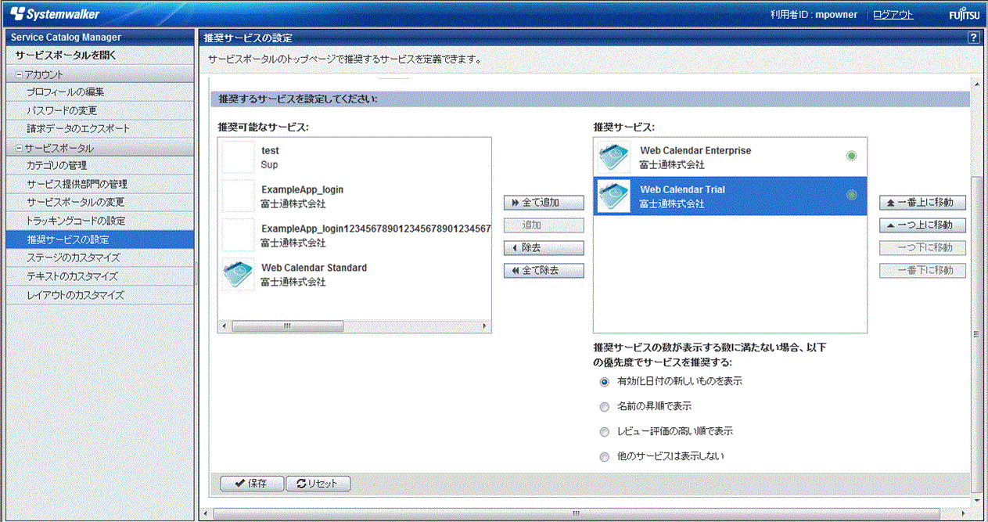Open サービス提供部門の管理 menu item
988x522 pixels.
click(x=100, y=184)
